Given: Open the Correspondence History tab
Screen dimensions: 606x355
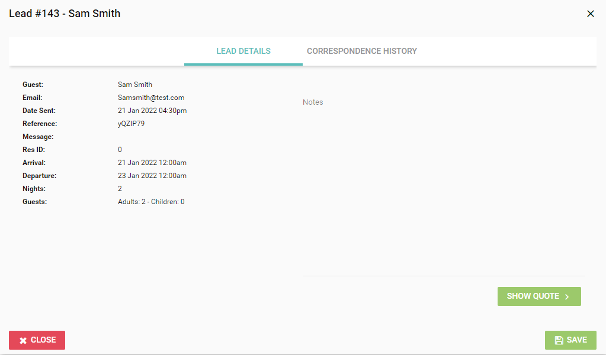Looking at the screenshot, I should [361, 51].
